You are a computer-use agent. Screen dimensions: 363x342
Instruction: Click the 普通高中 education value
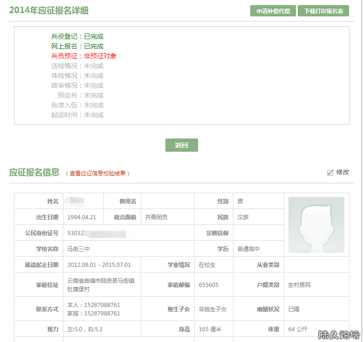tap(249, 249)
